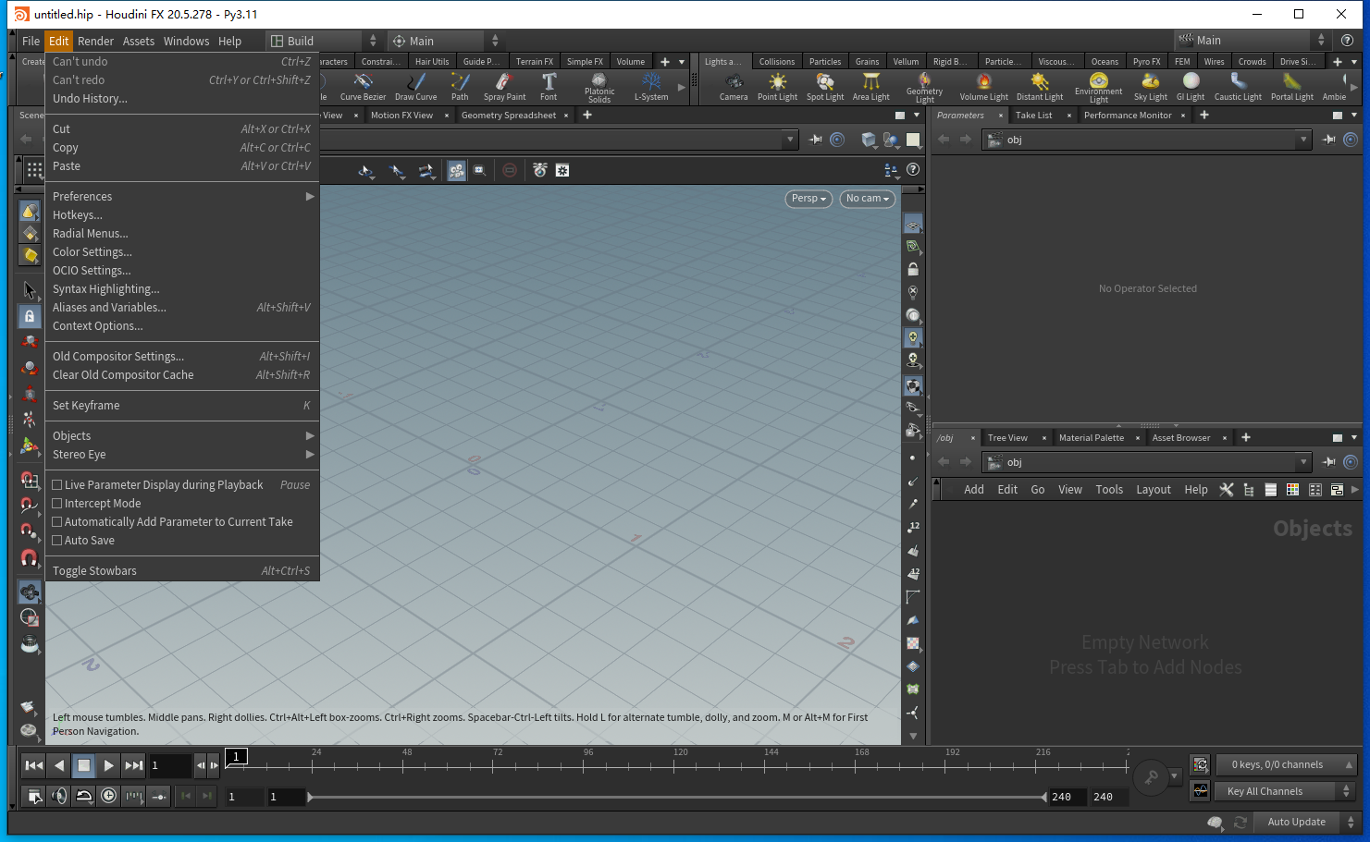Select the Curve Bezier tool
Viewport: 1370px width, 842px height.
(364, 87)
